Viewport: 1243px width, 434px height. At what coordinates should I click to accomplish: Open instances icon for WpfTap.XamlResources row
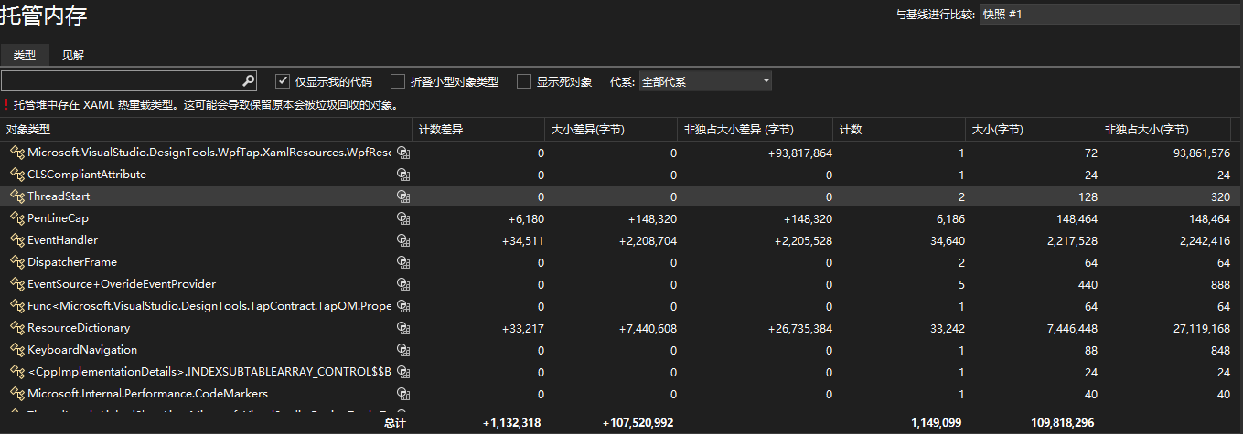pos(402,153)
